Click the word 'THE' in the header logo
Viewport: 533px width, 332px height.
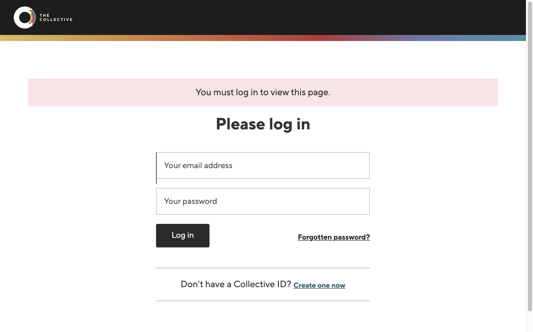pos(45,15)
